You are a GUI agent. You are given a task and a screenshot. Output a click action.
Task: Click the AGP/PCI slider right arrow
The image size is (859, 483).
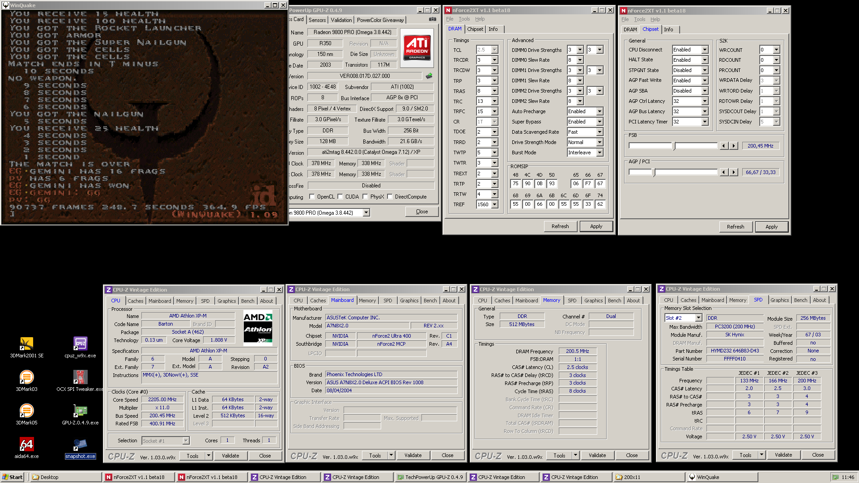(x=734, y=172)
